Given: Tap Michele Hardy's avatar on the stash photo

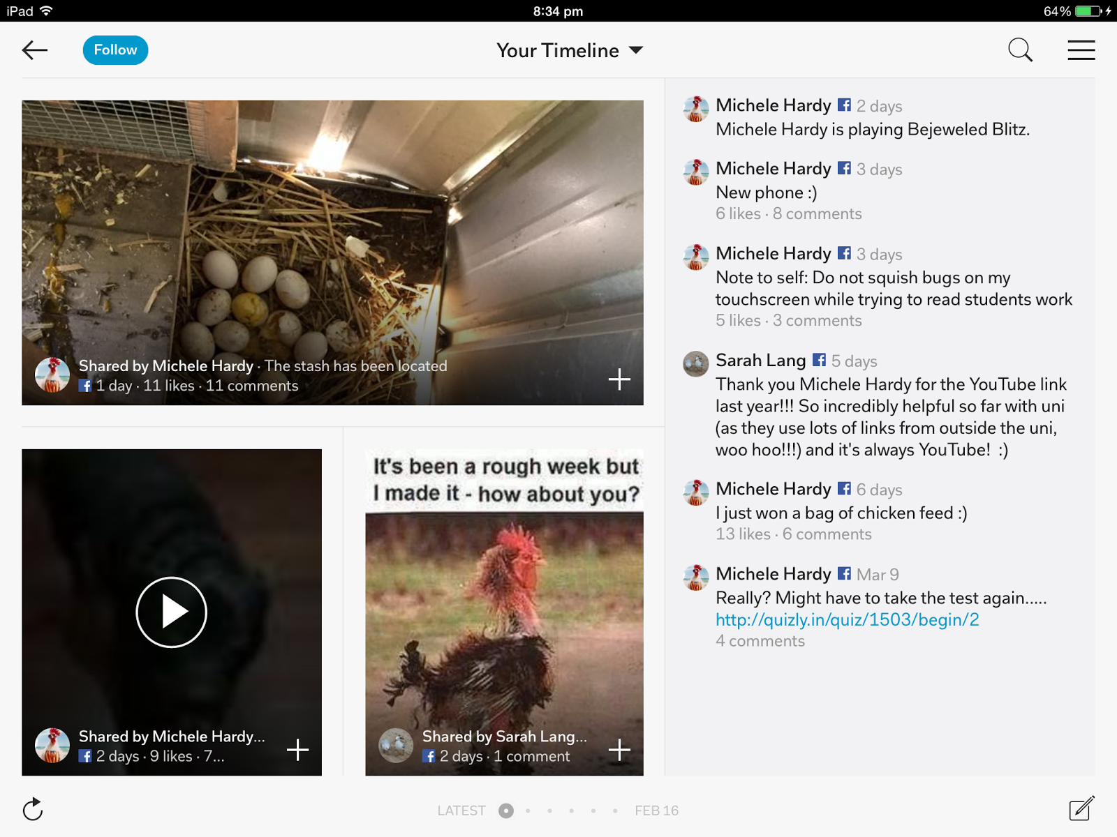Looking at the screenshot, I should click(52, 375).
